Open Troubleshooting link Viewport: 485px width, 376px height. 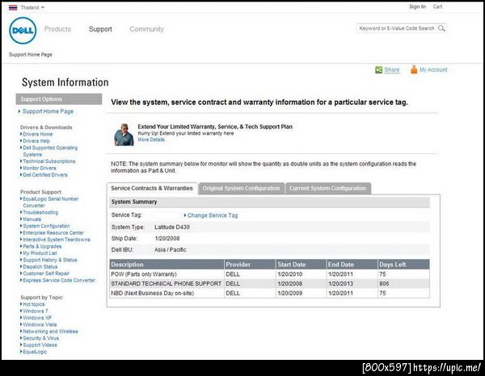(40, 213)
